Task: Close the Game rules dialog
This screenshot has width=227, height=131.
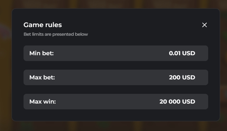Action: [x=205, y=25]
